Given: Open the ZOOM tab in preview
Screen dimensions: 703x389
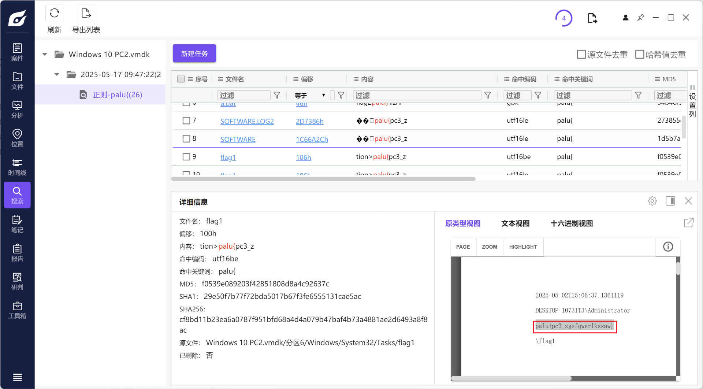Looking at the screenshot, I should pyautogui.click(x=490, y=247).
